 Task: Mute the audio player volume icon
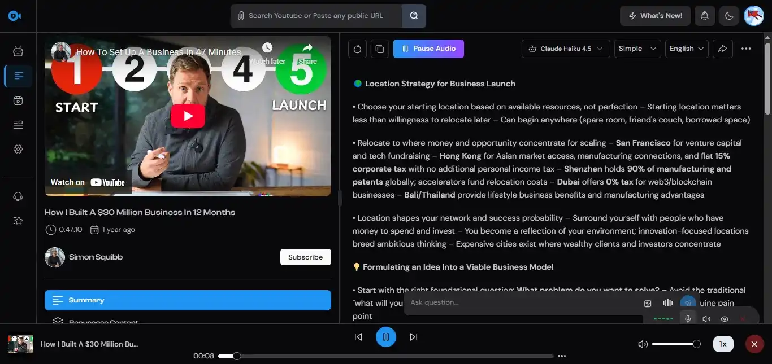point(643,344)
